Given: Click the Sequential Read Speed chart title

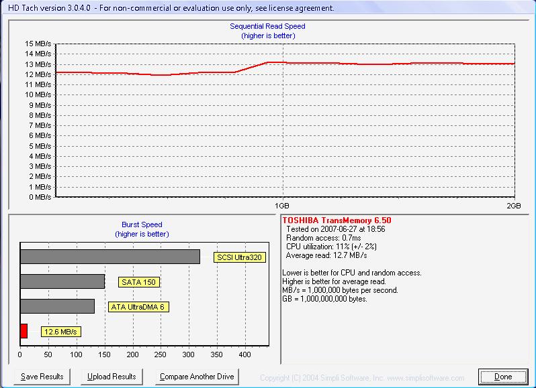Looking at the screenshot, I should (x=267, y=27).
